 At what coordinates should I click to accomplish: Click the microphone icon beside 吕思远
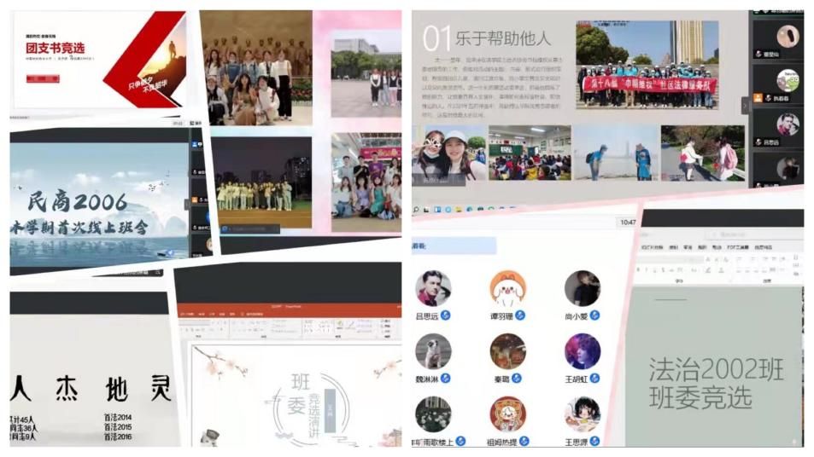point(446,315)
